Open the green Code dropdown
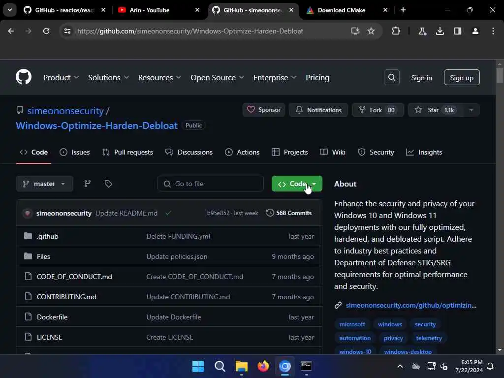The width and height of the screenshot is (504, 378). coord(297,184)
